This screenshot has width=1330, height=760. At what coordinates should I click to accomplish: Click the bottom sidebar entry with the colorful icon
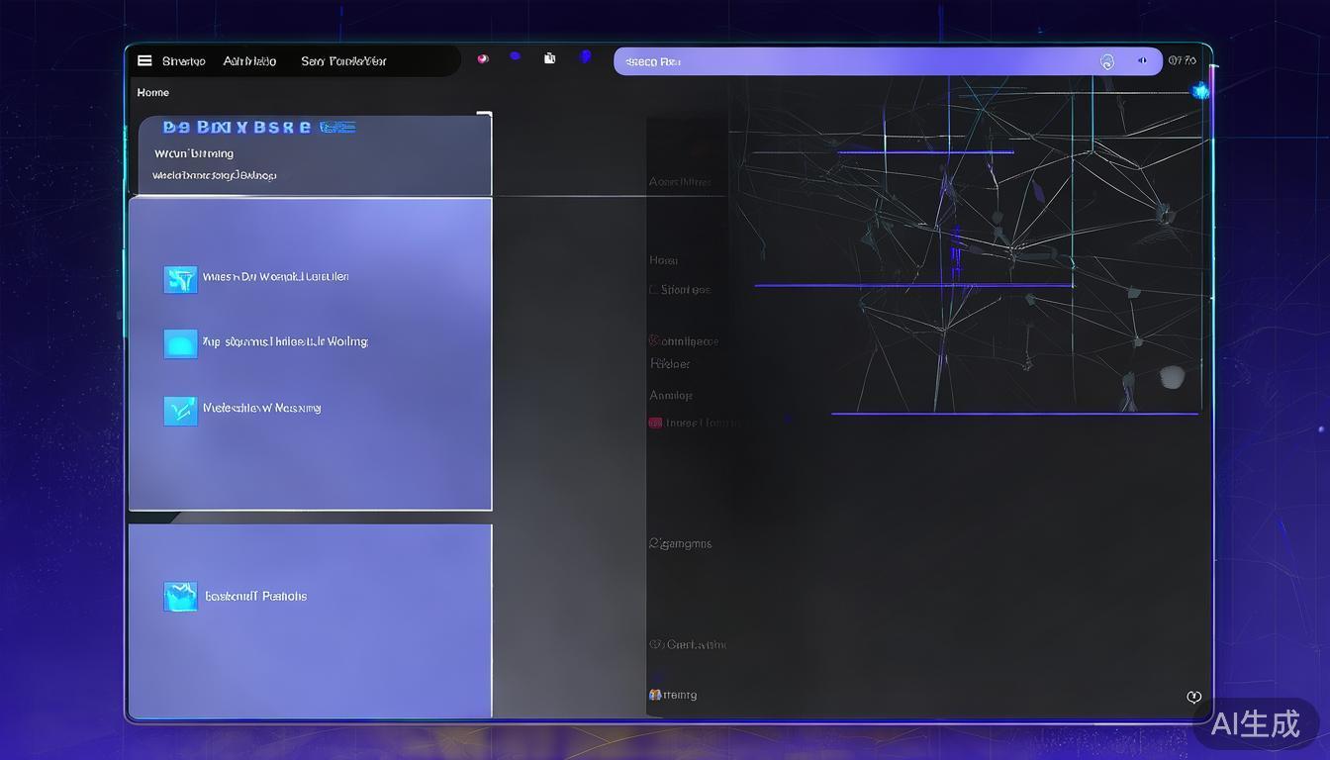[674, 695]
